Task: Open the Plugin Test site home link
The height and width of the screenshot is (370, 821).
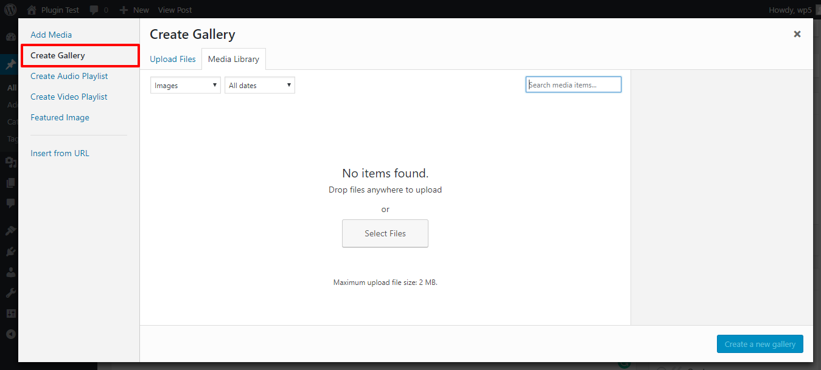Action: [53, 10]
